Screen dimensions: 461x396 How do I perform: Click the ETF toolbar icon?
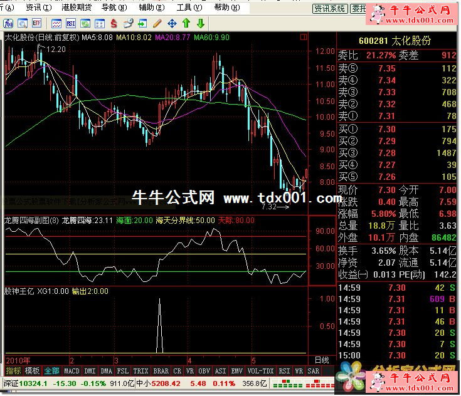click(37, 24)
